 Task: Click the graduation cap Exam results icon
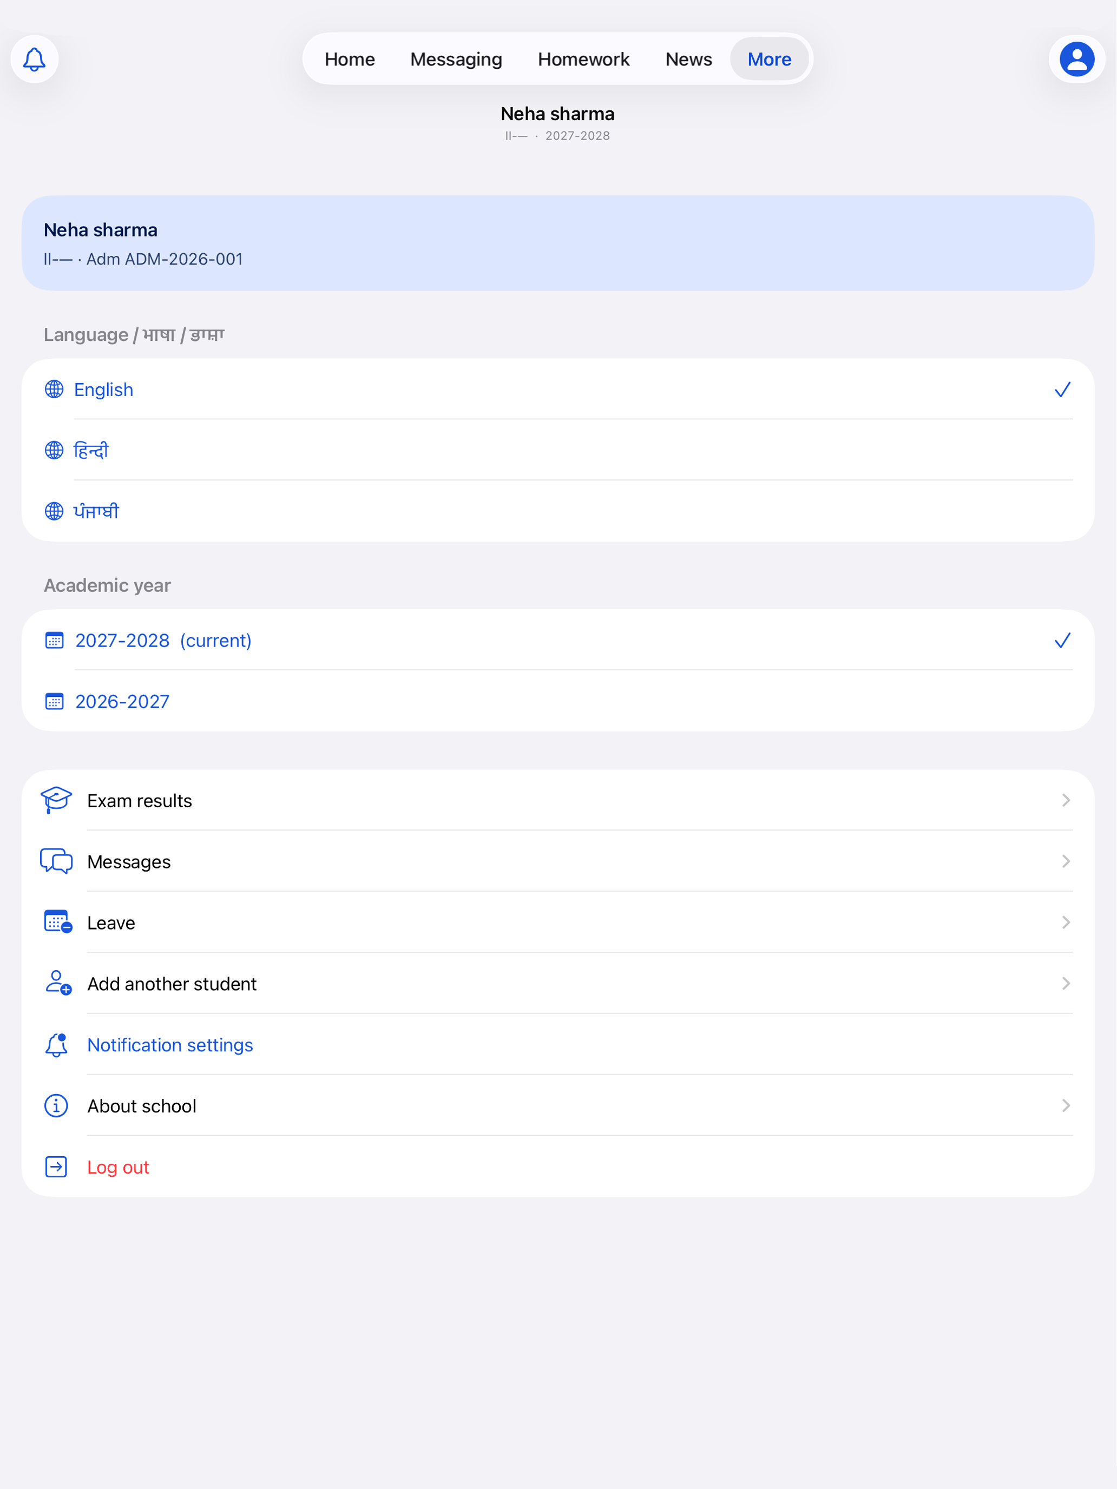click(x=56, y=800)
